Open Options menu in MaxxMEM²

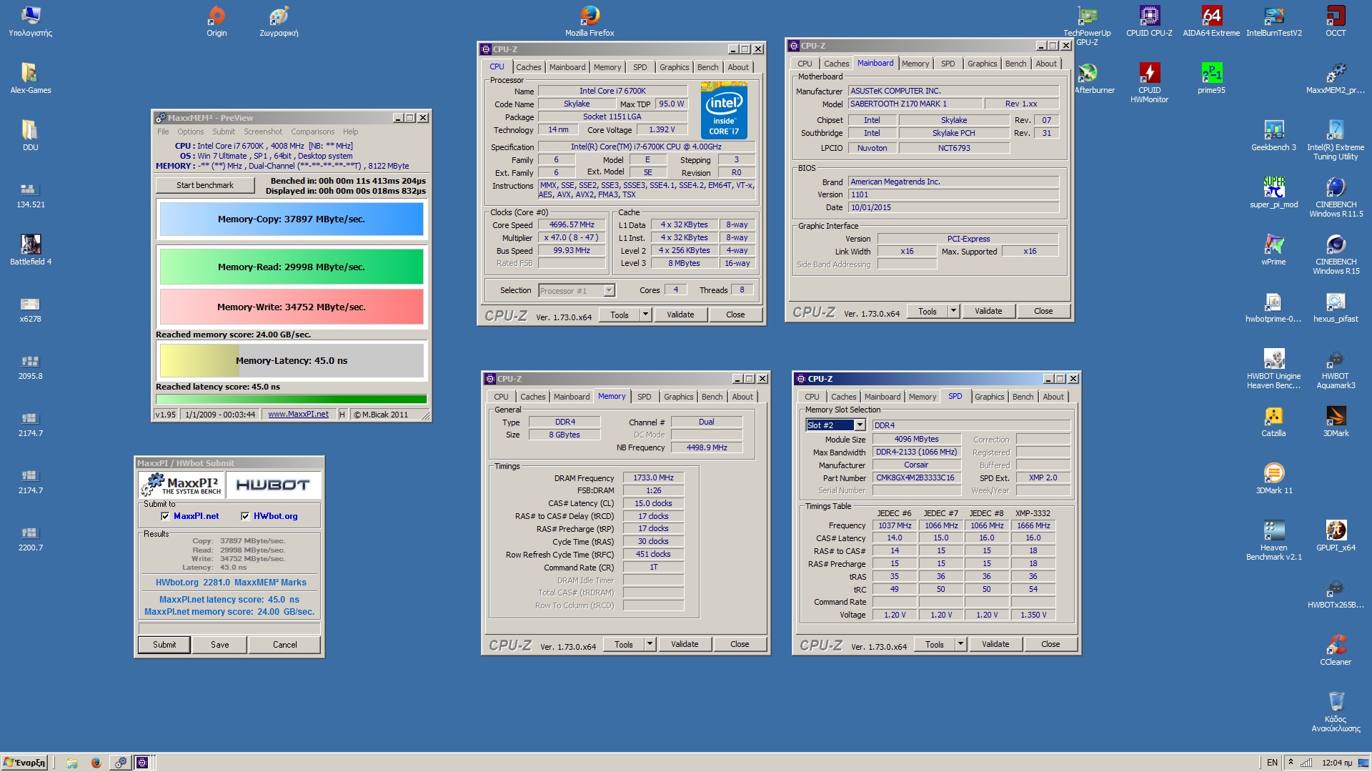pyautogui.click(x=190, y=132)
